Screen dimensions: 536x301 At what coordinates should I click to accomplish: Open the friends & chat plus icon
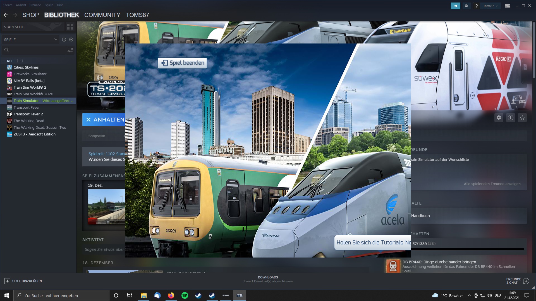526,281
